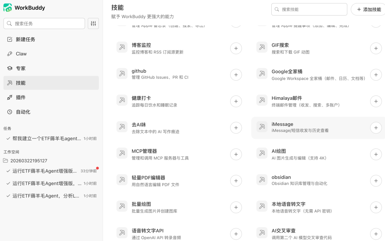This screenshot has width=385, height=241.
Task: Click the filter sliders icon beside task search
Action: point(93,23)
